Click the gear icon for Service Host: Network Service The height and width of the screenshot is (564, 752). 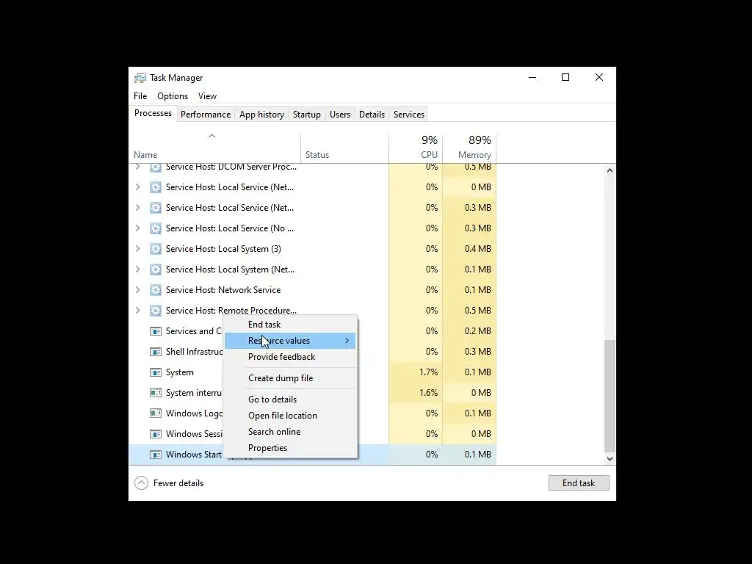pos(156,290)
